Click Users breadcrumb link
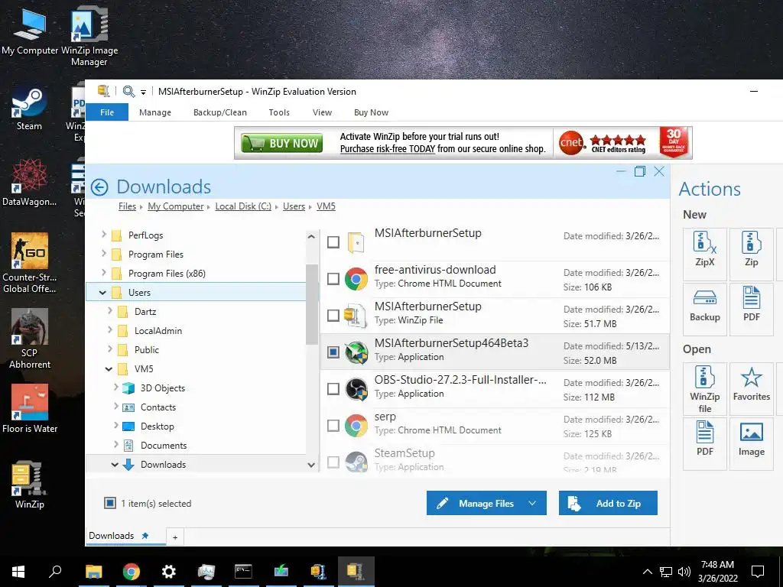 [x=294, y=206]
